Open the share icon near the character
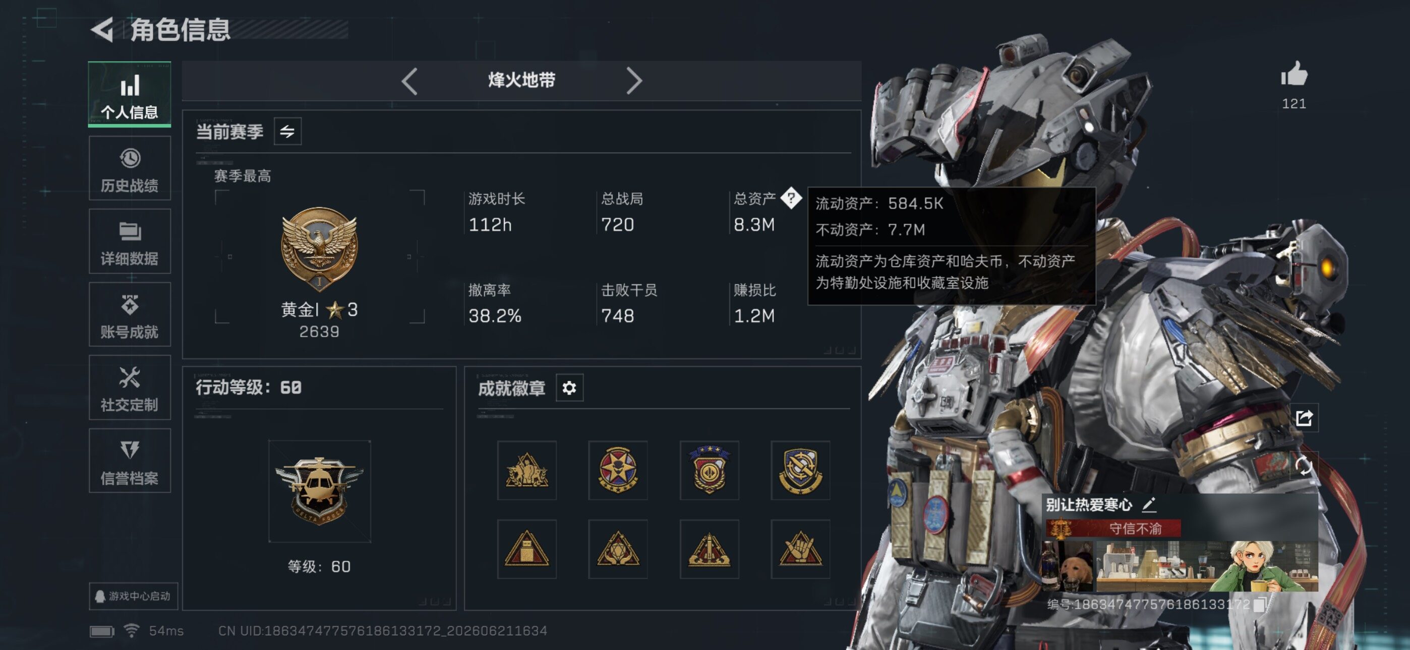The width and height of the screenshot is (1410, 650). click(x=1304, y=418)
